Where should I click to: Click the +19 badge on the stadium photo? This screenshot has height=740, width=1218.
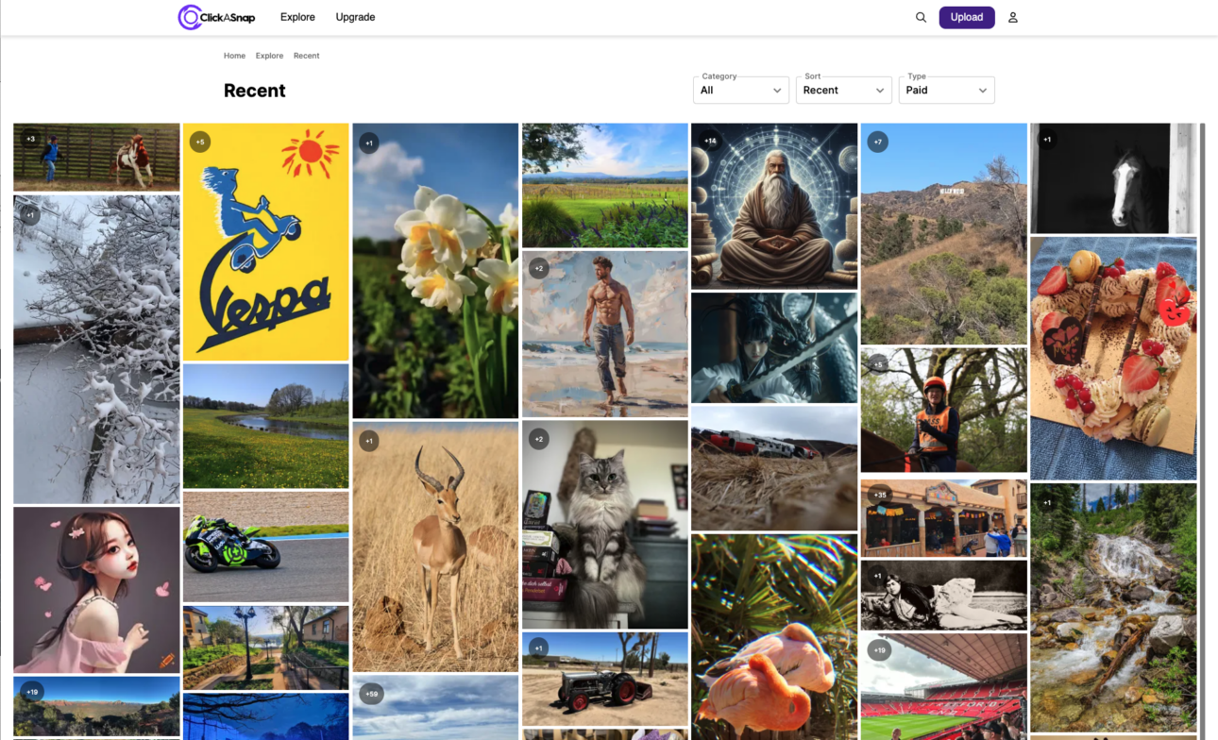(x=880, y=649)
